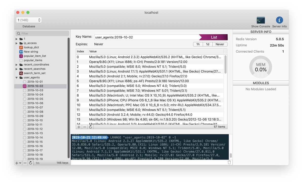Select the New string key icon
303x184 pixels.
click(x=21, y=52)
